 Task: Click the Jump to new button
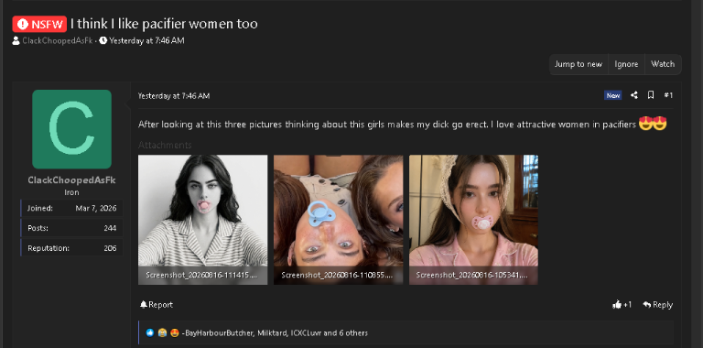(579, 64)
